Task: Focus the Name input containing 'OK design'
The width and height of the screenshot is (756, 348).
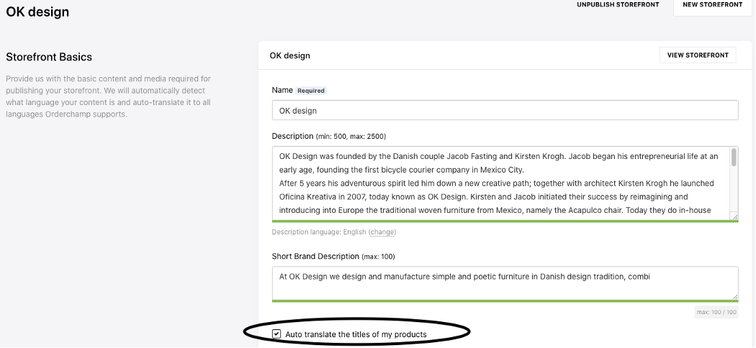Action: 505,110
